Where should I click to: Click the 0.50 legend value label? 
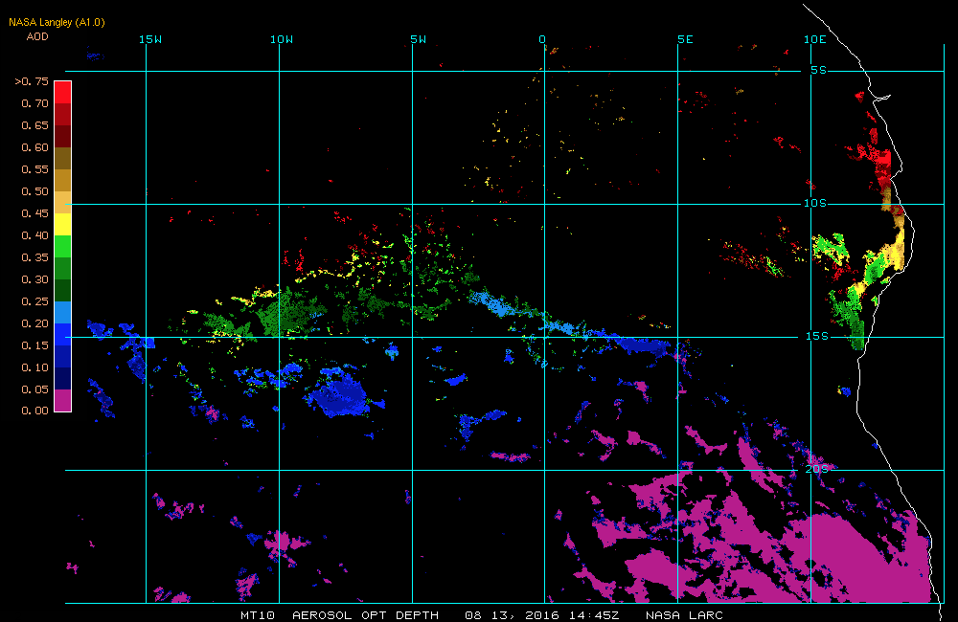(34, 191)
